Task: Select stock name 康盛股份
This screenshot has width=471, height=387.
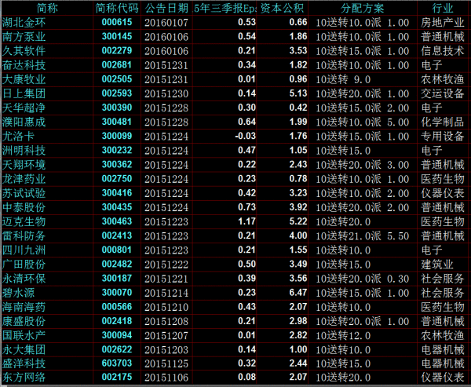Action: (x=24, y=321)
